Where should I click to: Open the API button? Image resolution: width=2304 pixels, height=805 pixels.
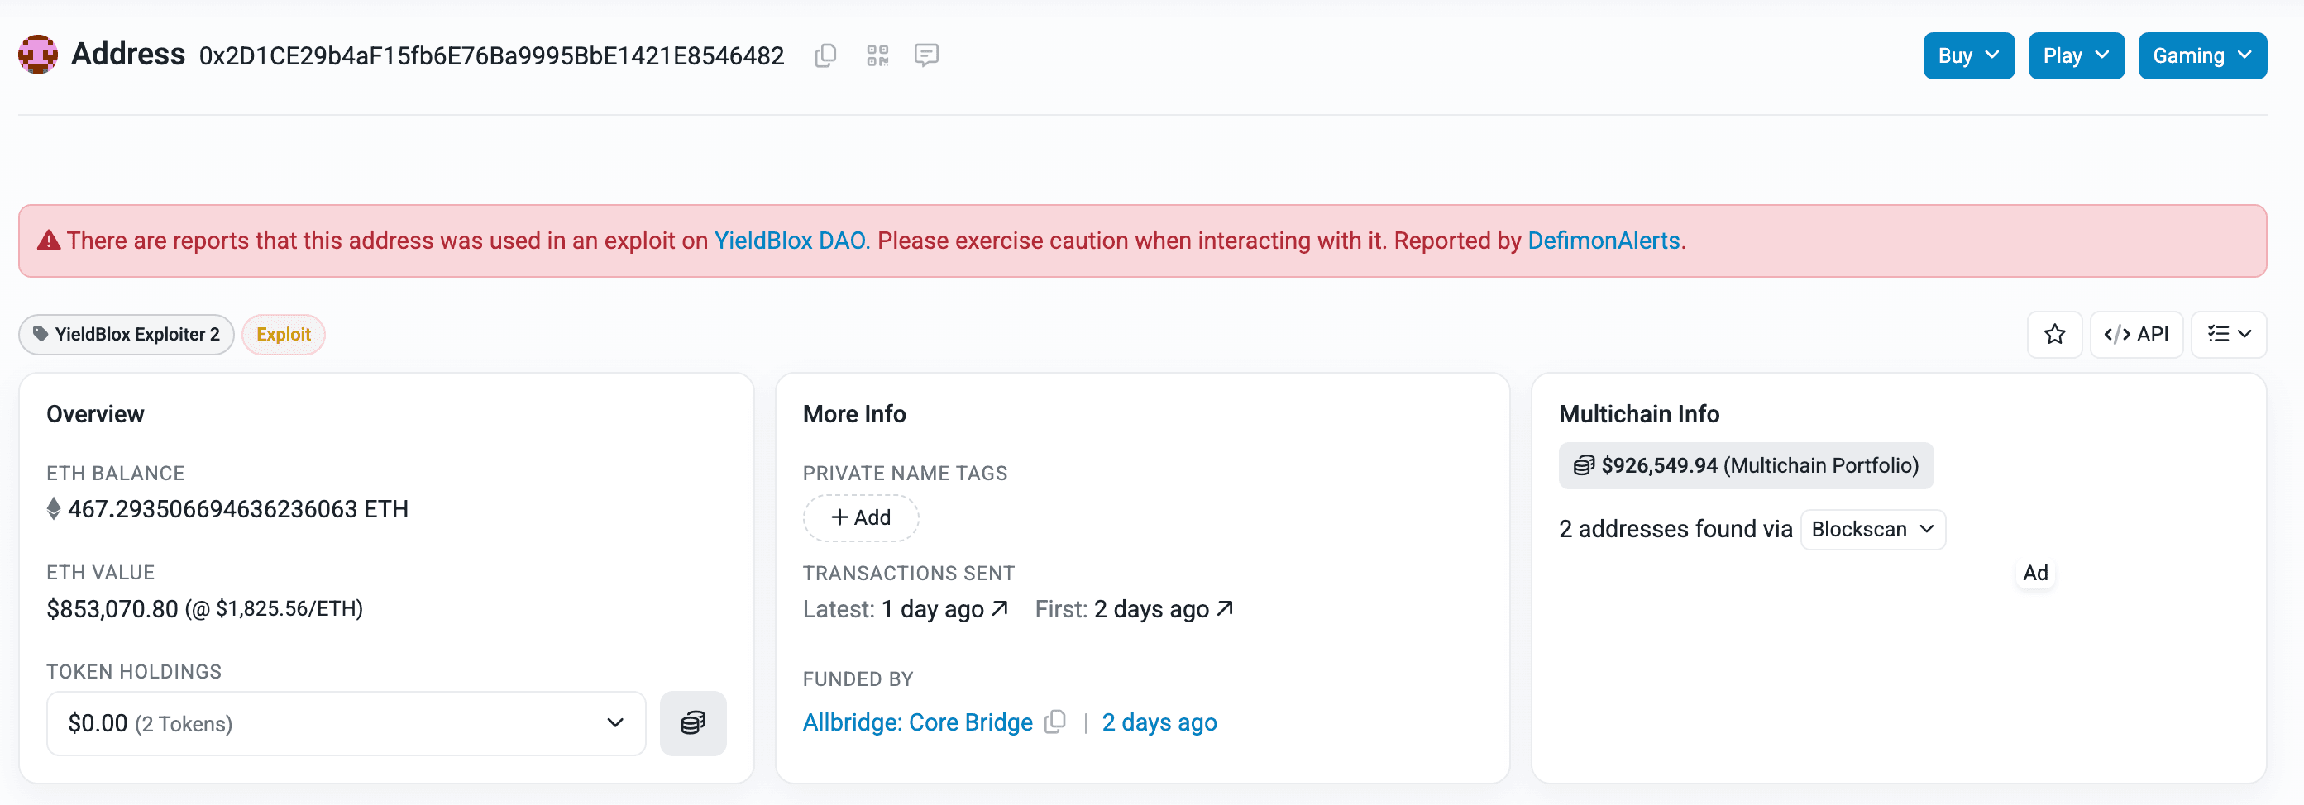2136,334
